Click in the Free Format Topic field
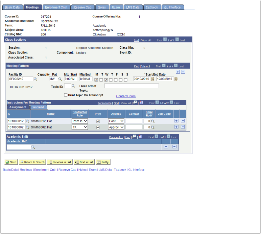The image size is (261, 234). (131, 86)
